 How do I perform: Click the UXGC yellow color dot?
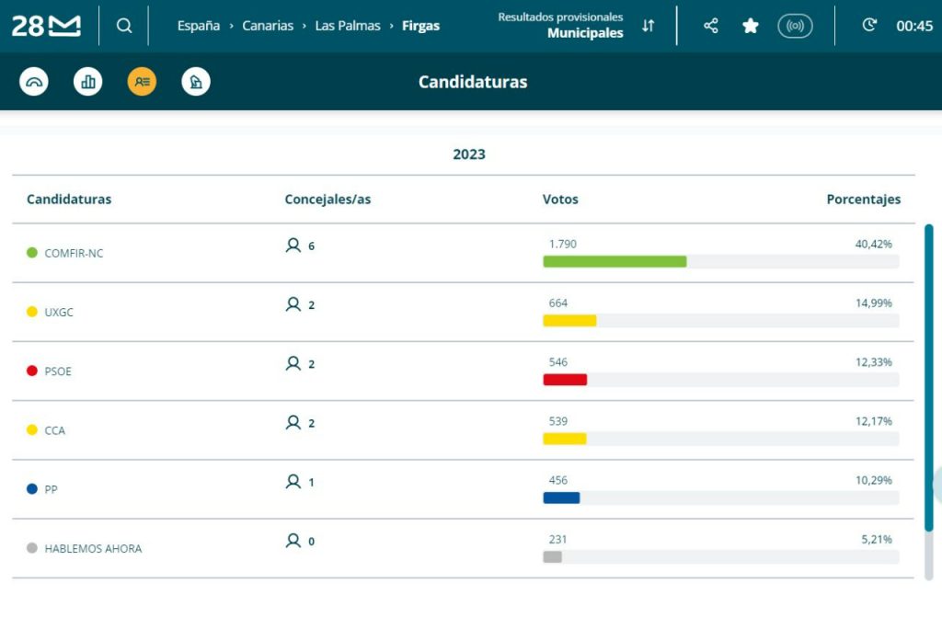[x=32, y=312]
